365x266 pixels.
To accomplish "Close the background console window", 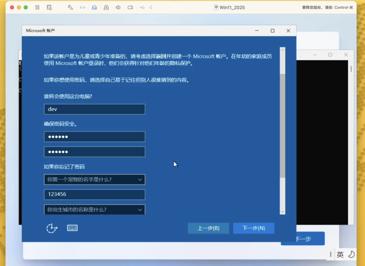I will (346, 55).
